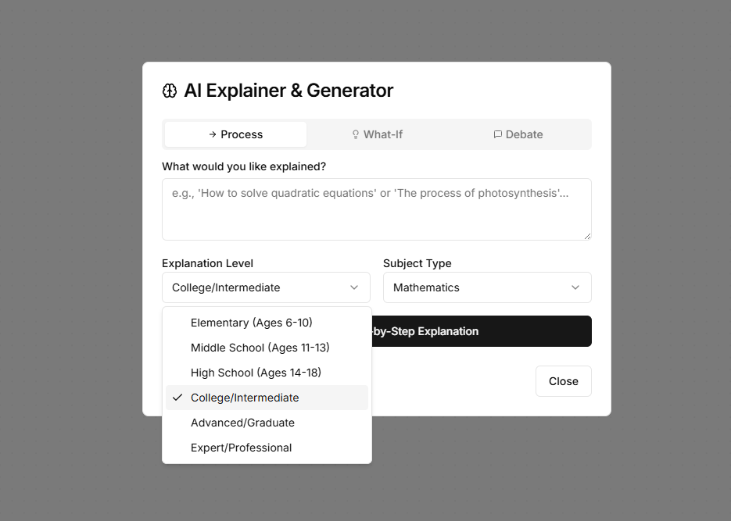731x521 pixels.
Task: Choose Expert/Professional from the dropdown list
Action: pyautogui.click(x=241, y=448)
